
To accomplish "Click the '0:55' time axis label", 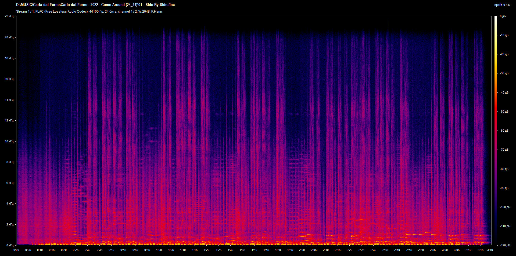I will tap(147, 250).
